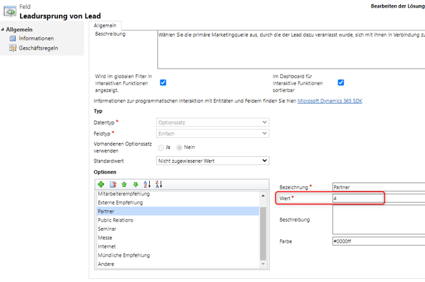The image size is (425, 282).
Task: Add a new option with the green plus icon
Action: pyautogui.click(x=101, y=185)
